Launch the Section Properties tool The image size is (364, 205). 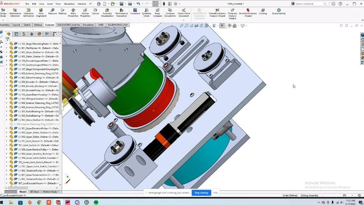(x=85, y=13)
